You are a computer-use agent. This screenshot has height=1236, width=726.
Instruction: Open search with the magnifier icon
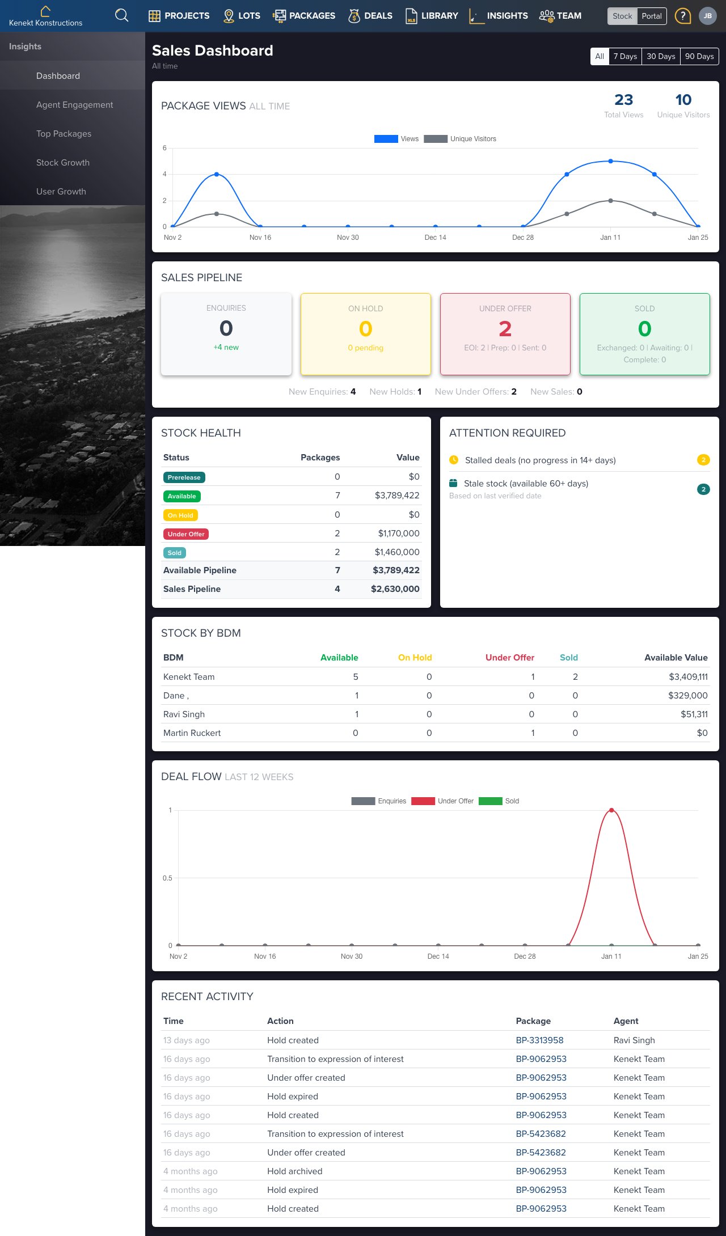pos(121,15)
